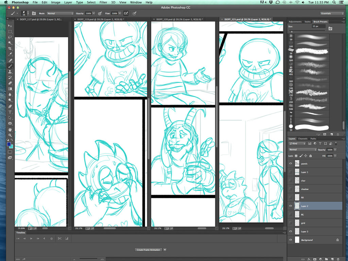Viewport: 348px width, 261px height.
Task: Click the brush Size slider
Action: click(x=307, y=31)
